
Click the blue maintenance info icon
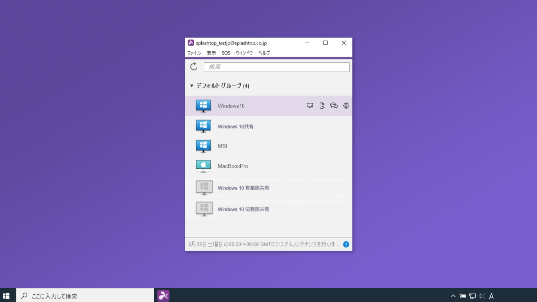[x=346, y=244]
